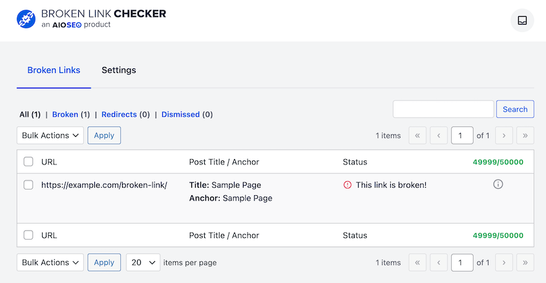Change the 20 items per page dropdown
546x283 pixels.
(x=143, y=262)
